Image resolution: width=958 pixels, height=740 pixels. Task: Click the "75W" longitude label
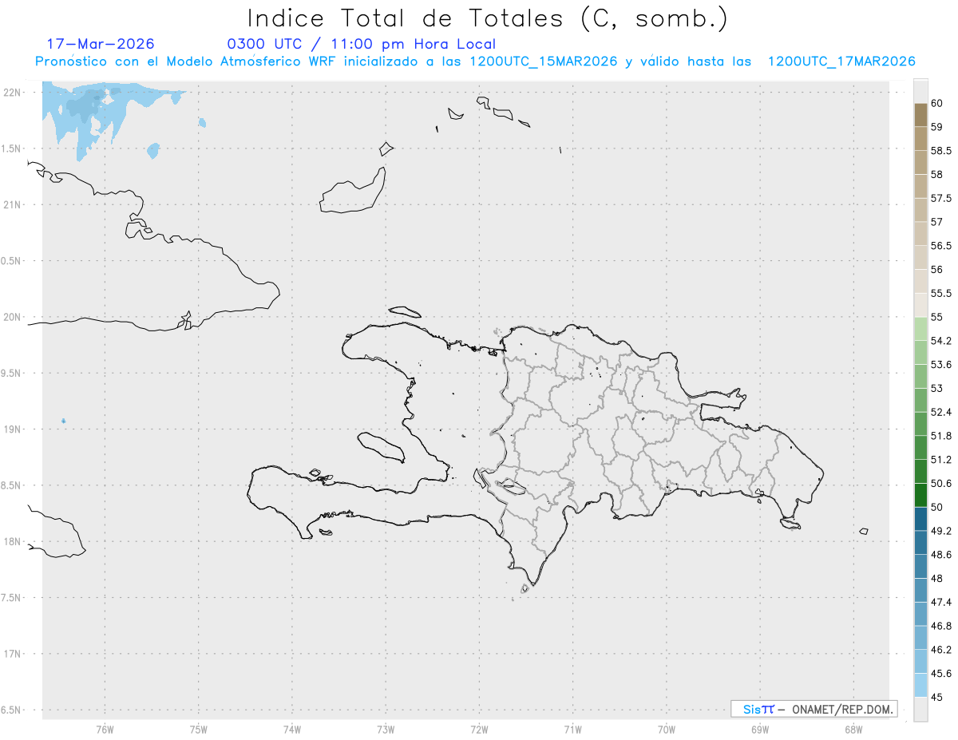coord(198,728)
